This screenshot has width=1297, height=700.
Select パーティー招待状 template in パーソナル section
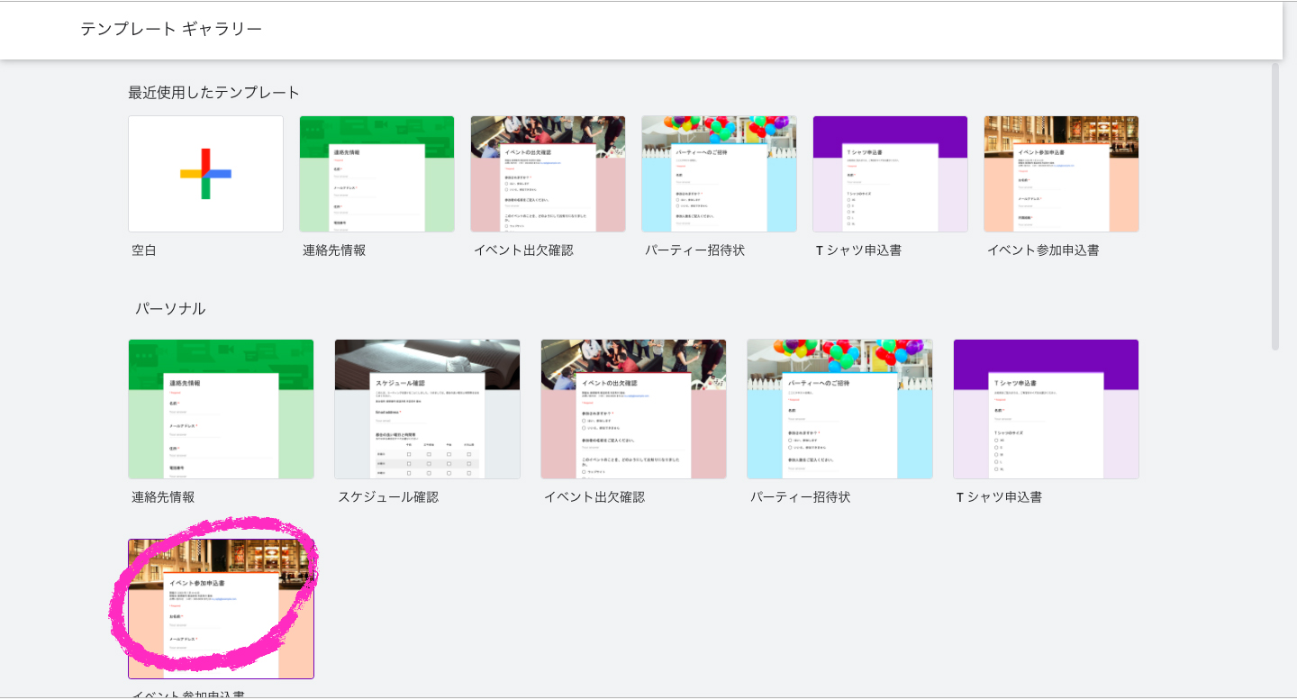(x=839, y=409)
